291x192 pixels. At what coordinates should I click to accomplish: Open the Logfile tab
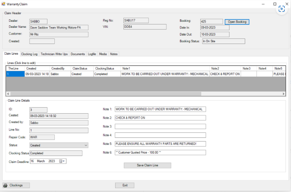(x=92, y=54)
